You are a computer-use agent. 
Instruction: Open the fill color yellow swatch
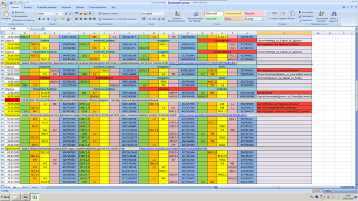62,19
